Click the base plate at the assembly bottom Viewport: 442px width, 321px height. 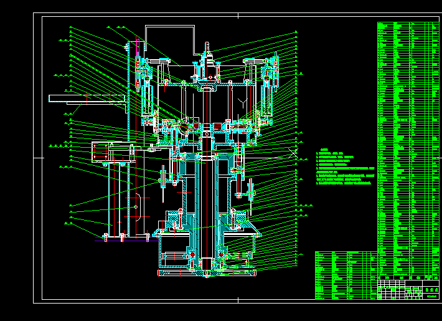point(207,273)
